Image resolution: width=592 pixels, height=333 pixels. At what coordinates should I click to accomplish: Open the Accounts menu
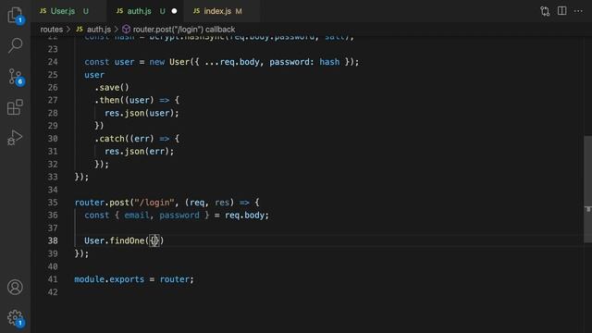[15, 287]
